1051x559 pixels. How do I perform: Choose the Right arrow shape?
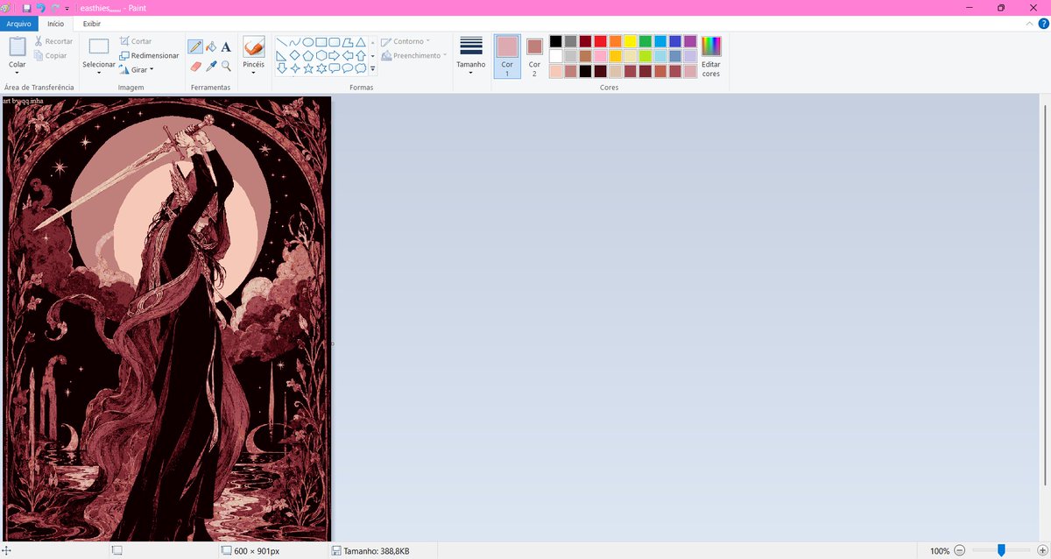[335, 55]
